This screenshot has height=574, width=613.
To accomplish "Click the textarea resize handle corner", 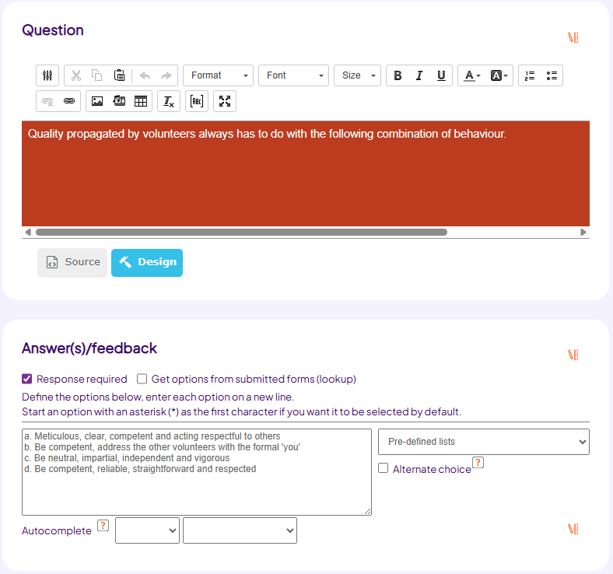I will coord(367,512).
